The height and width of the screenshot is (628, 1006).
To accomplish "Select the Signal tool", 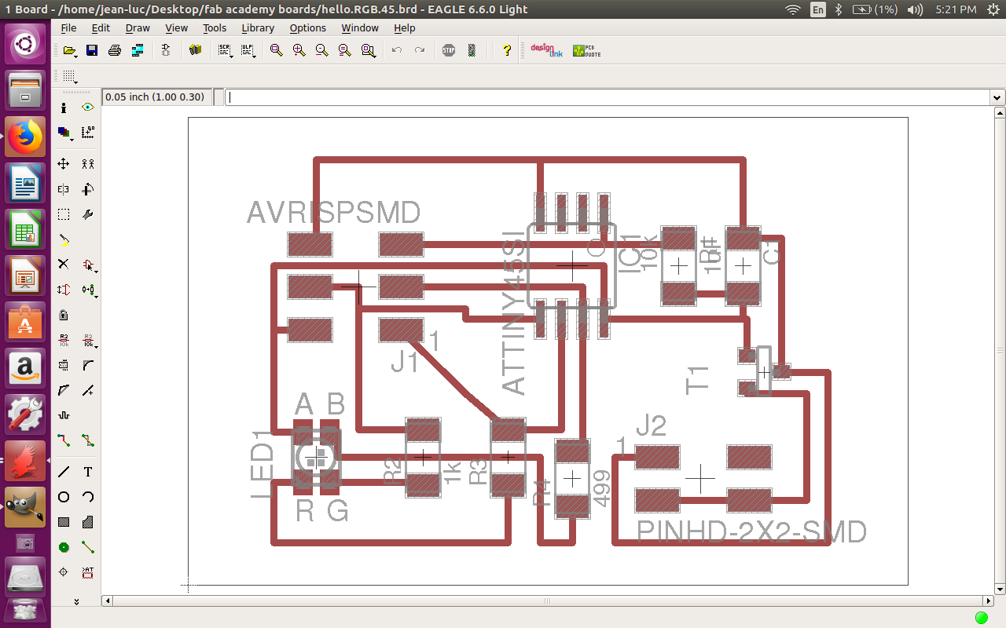I will pyautogui.click(x=88, y=547).
